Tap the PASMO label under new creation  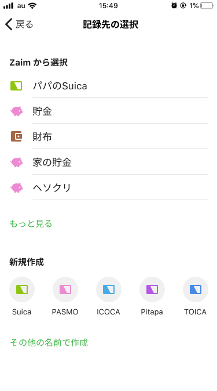[65, 312]
